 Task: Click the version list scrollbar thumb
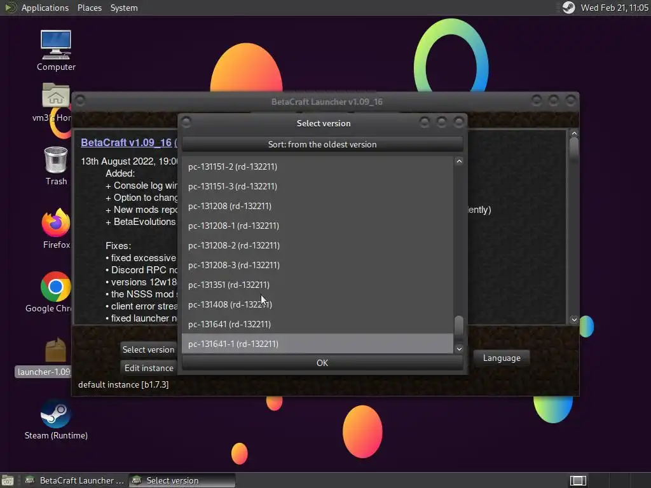(x=459, y=326)
